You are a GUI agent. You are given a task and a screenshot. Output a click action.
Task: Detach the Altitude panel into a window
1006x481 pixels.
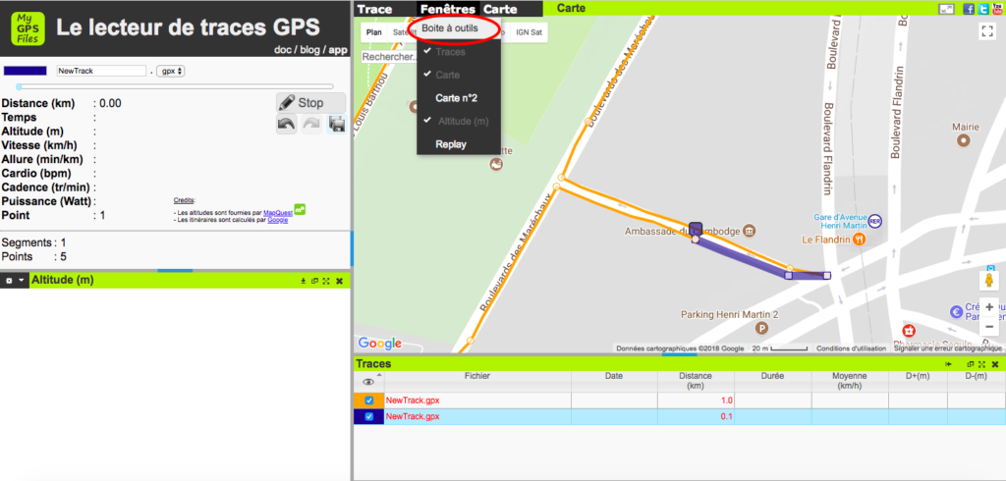314,281
